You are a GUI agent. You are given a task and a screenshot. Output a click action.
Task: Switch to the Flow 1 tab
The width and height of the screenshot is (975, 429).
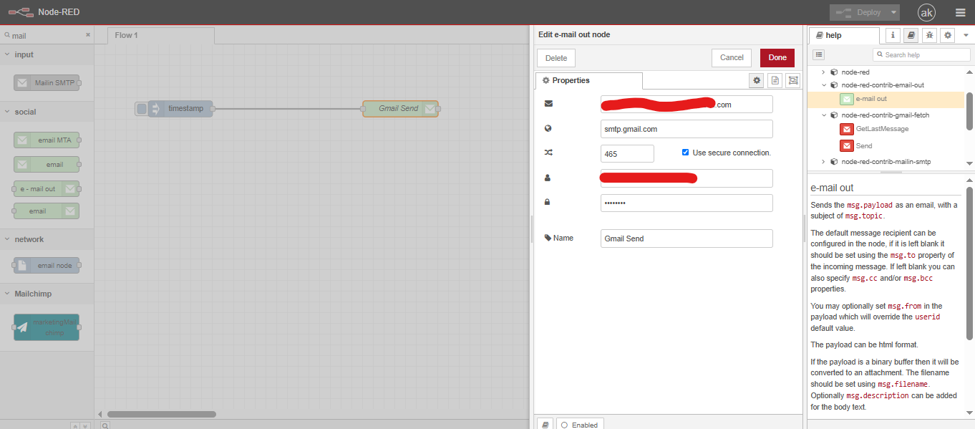pyautogui.click(x=161, y=35)
